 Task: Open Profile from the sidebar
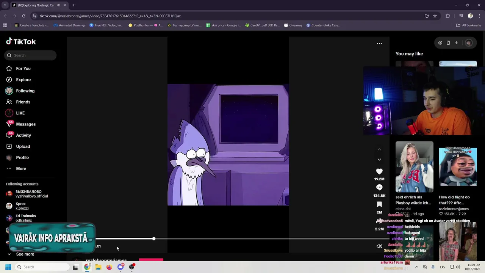point(22,158)
